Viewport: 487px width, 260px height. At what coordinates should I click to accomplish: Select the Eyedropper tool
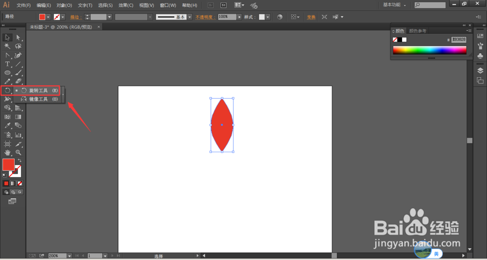tap(7, 126)
